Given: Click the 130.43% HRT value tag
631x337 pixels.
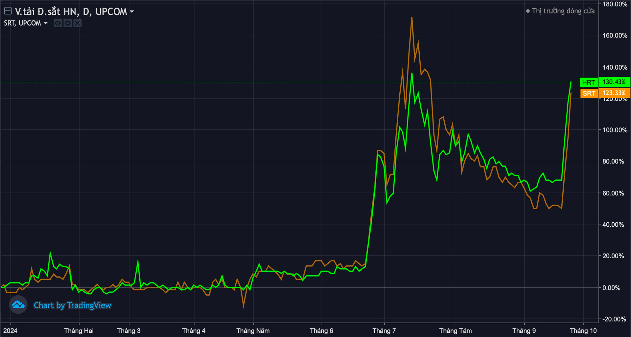Looking at the screenshot, I should [x=614, y=82].
